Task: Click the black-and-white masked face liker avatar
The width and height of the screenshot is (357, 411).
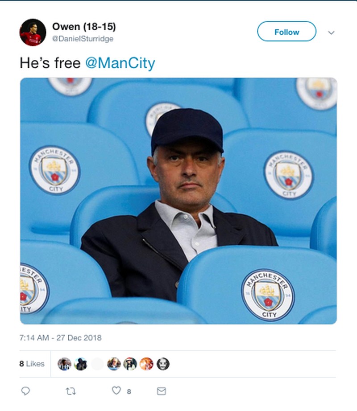Action: (x=163, y=364)
